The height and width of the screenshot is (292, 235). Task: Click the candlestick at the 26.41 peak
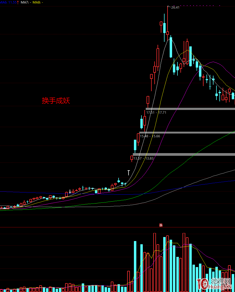pyautogui.click(x=167, y=33)
